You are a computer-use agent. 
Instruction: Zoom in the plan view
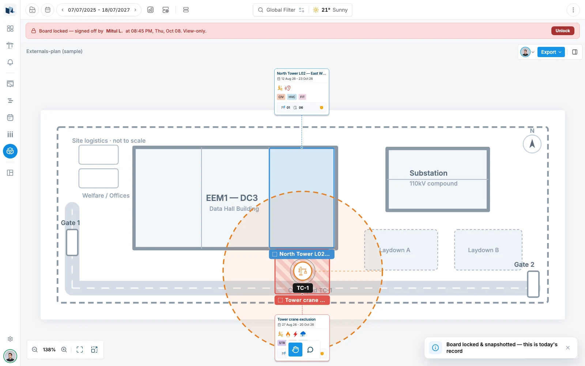coord(64,350)
